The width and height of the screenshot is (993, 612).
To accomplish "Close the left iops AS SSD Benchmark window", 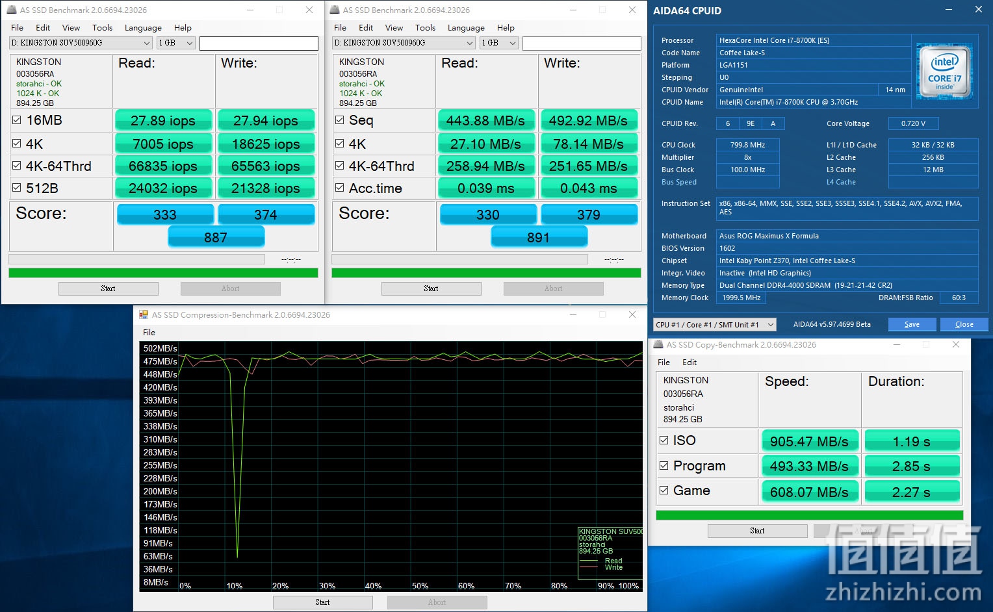I will click(309, 10).
